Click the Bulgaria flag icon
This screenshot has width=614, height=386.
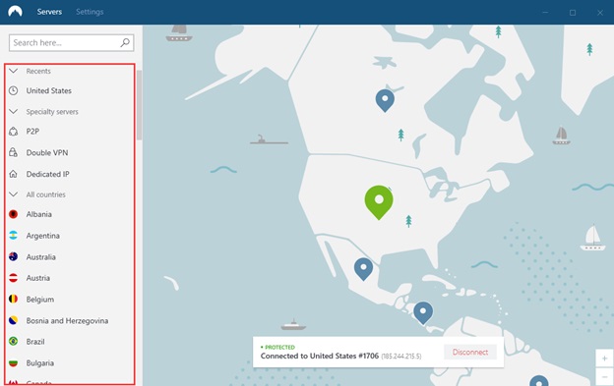click(14, 363)
